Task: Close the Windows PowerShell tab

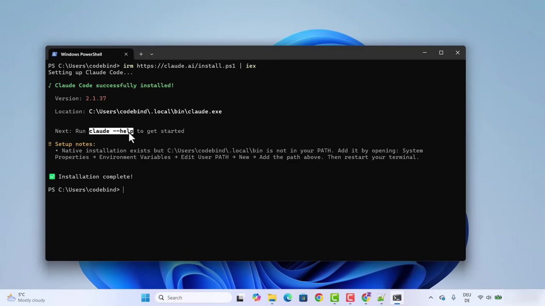Action: (126, 54)
